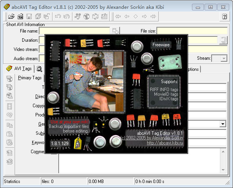Click the single clipboard paste sidebar icon
Image resolution: width=233 pixels, height=188 pixels.
pos(10,134)
